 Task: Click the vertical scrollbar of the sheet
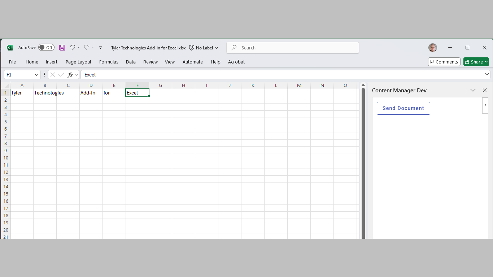click(363, 163)
